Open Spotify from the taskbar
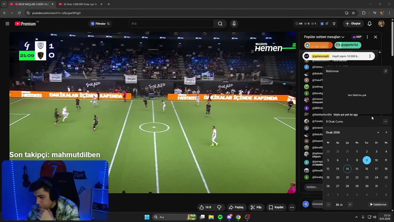394x222 pixels. tap(220, 217)
